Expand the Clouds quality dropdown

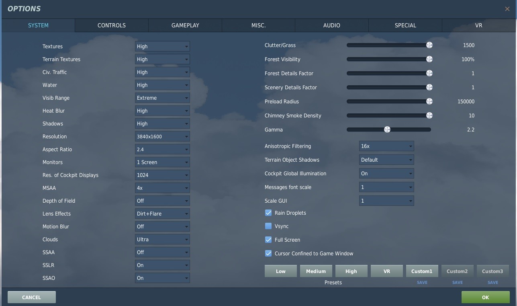coord(162,239)
